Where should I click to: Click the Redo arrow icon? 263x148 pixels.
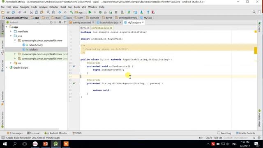(25, 12)
